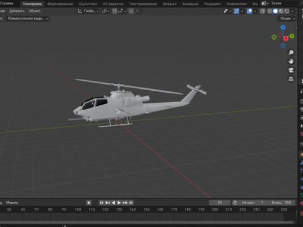
Task: Switch to the 'Анимация' workspace tab
Action: 190,4
